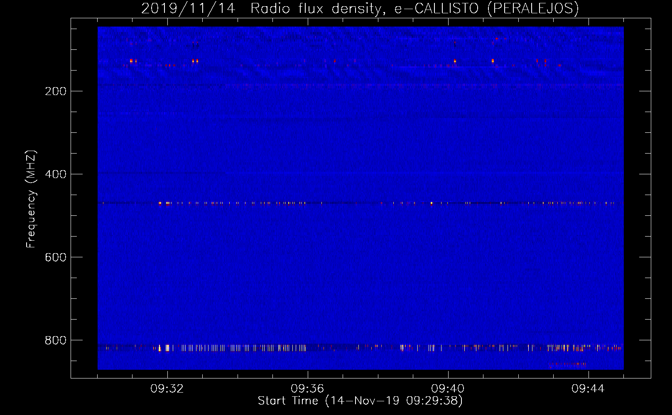Click the "09:32" time tick label
The image size is (672, 415).
pyautogui.click(x=167, y=389)
